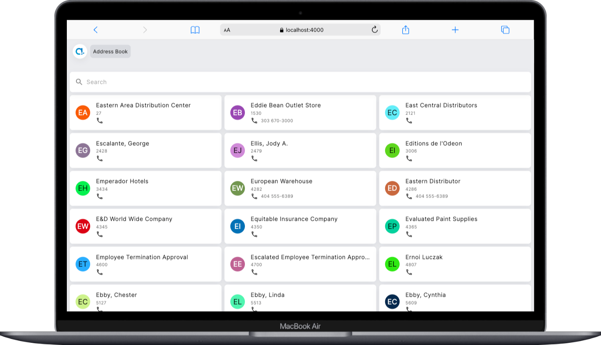Click the EA avatar for Eastern Area Distribution
Image resolution: width=601 pixels, height=345 pixels.
pos(83,113)
